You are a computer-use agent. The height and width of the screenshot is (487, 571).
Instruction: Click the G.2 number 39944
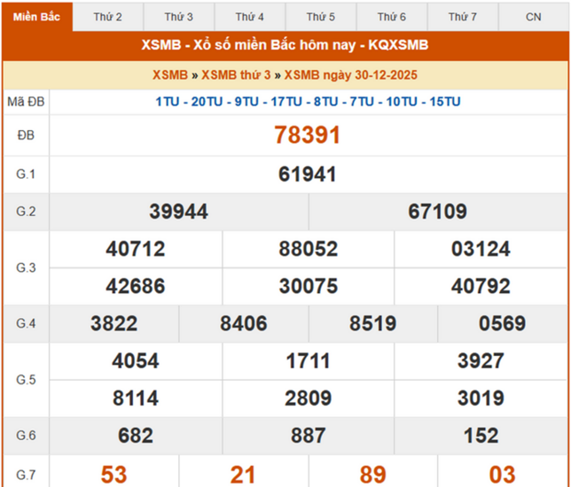[179, 212]
